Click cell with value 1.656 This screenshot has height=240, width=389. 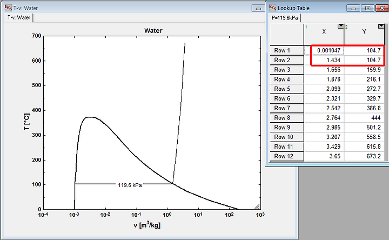[x=324, y=70]
